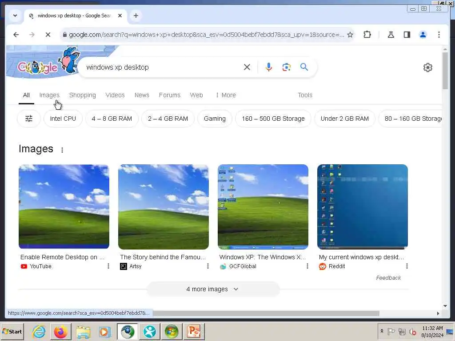Stop the page from loading
This screenshot has height=341, width=455.
48,35
